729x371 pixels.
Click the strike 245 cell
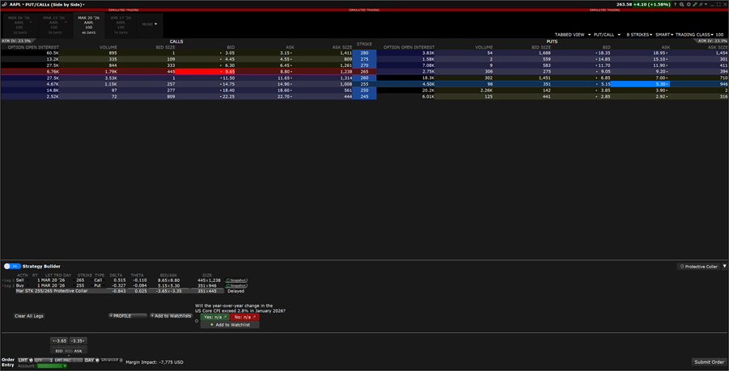pos(364,96)
